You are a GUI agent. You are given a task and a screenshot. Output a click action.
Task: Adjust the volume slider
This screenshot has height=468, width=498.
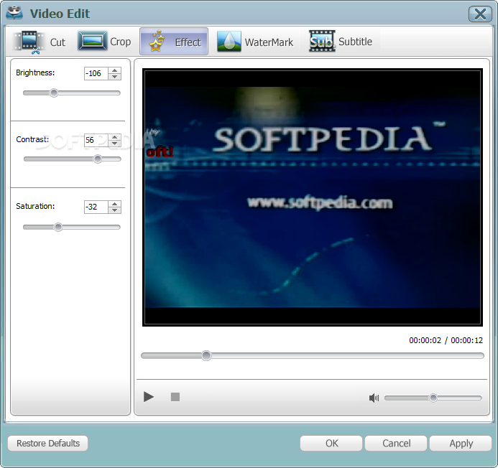(433, 398)
